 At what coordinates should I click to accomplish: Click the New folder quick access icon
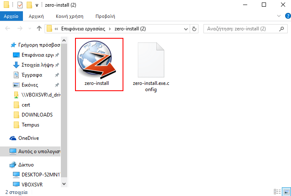29,5
